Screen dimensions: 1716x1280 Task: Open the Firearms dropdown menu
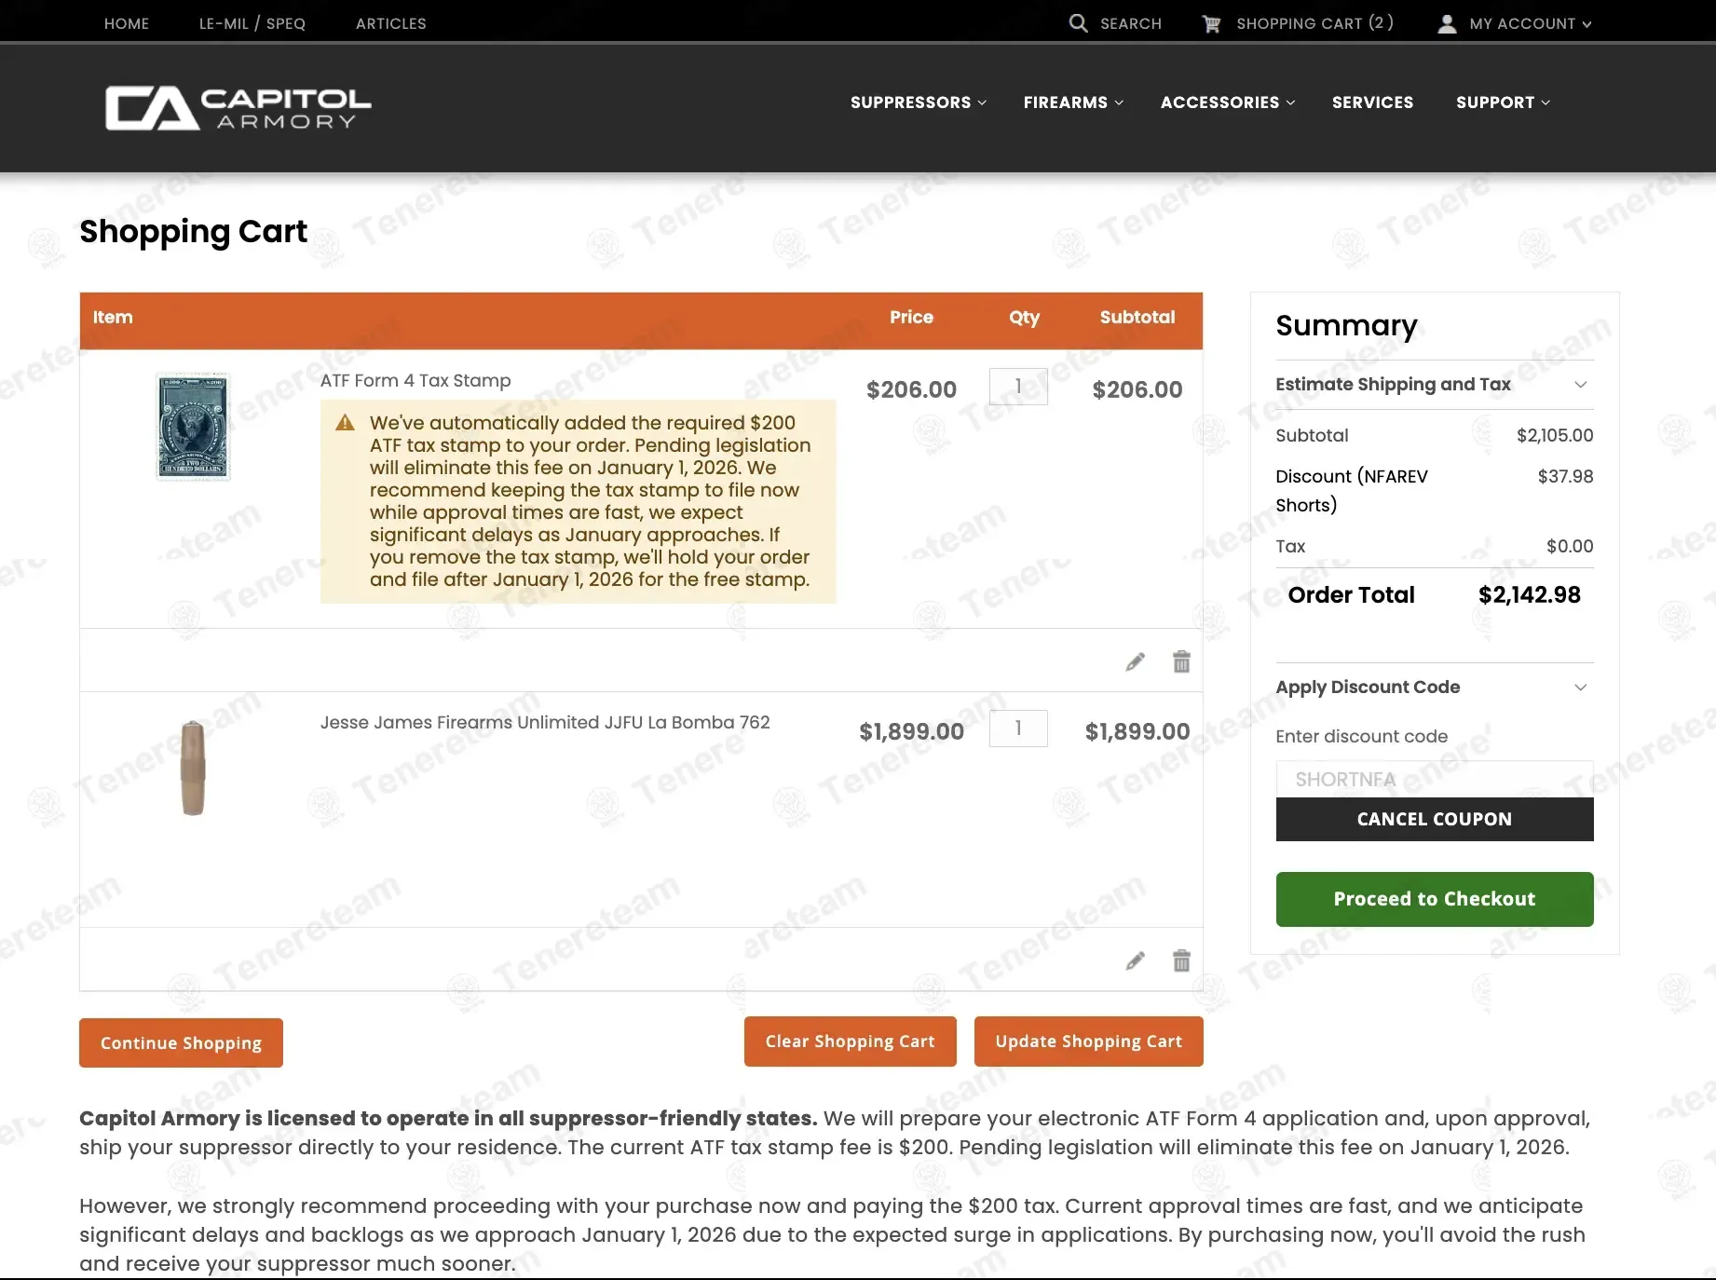1073,102
